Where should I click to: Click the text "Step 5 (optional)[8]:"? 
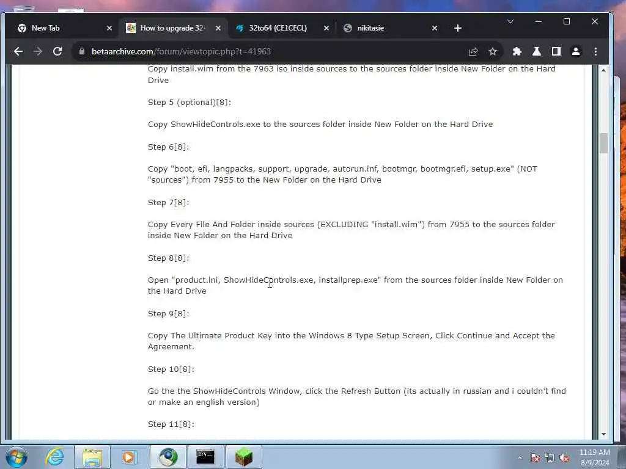(190, 103)
